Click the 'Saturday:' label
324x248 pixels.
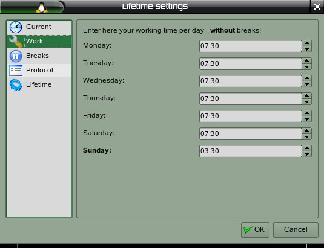tap(99, 133)
